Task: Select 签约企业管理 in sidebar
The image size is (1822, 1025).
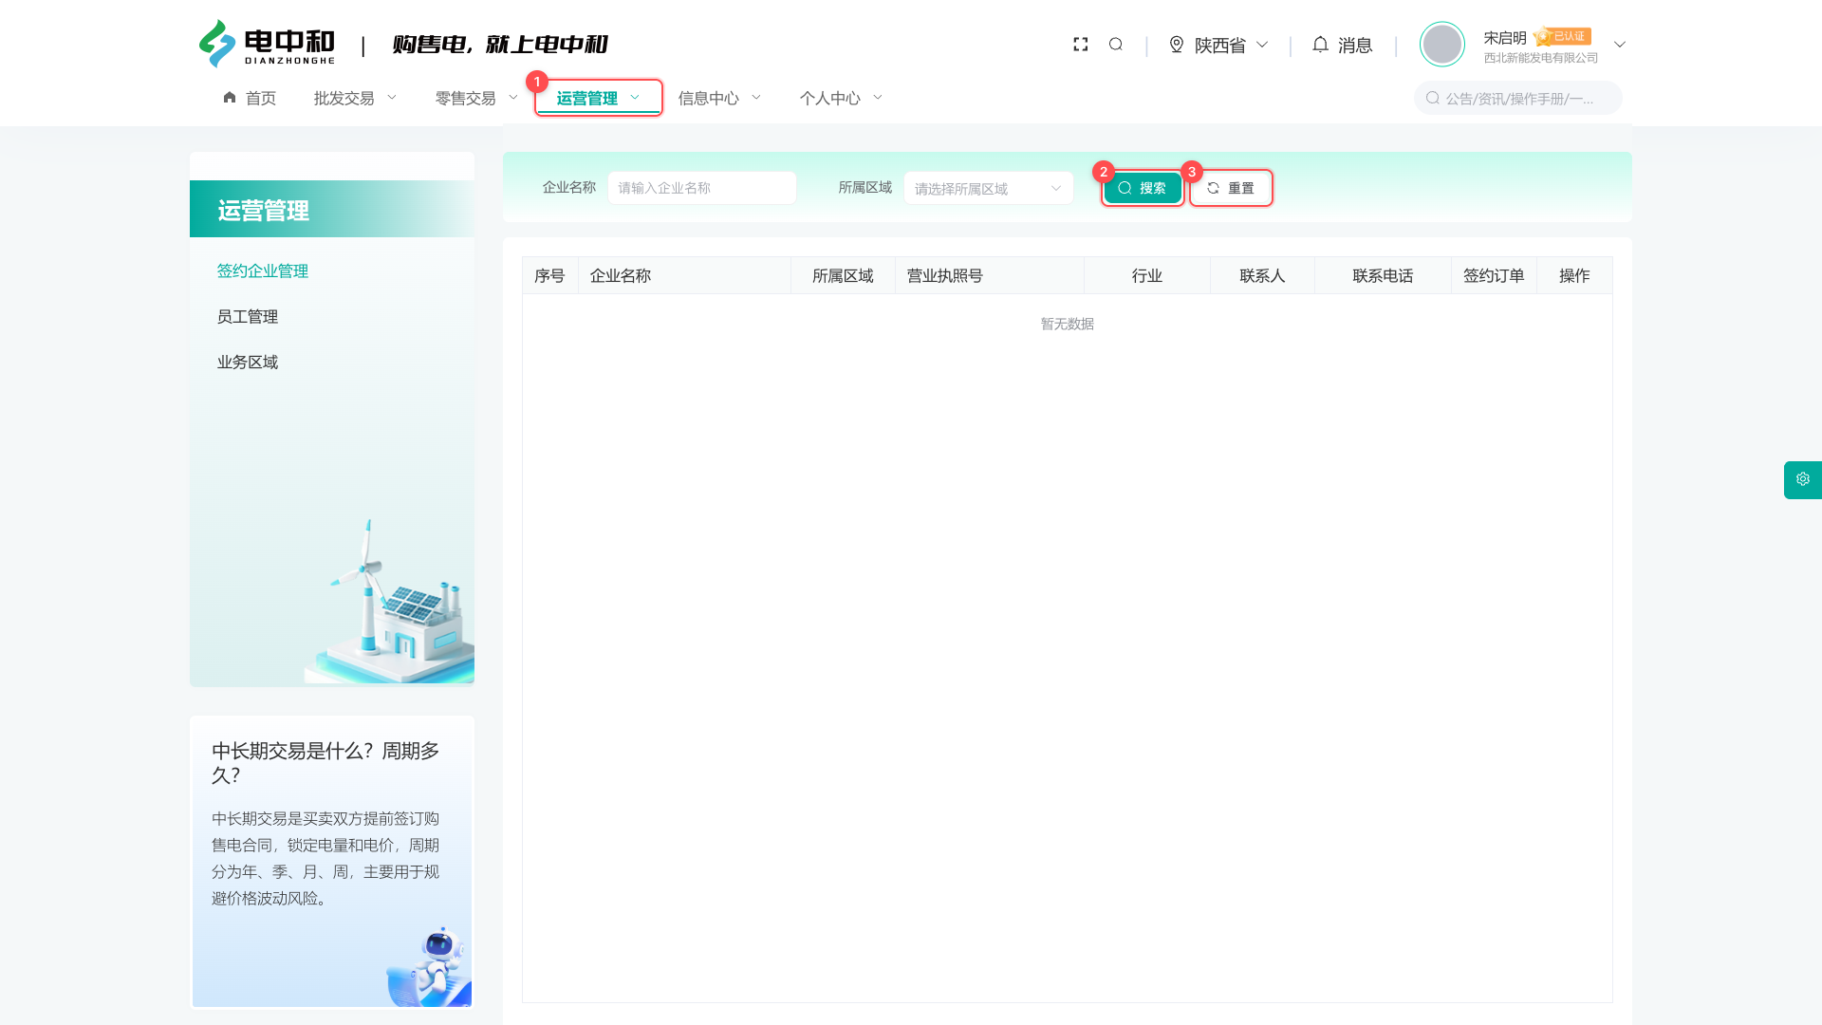Action: click(x=263, y=270)
